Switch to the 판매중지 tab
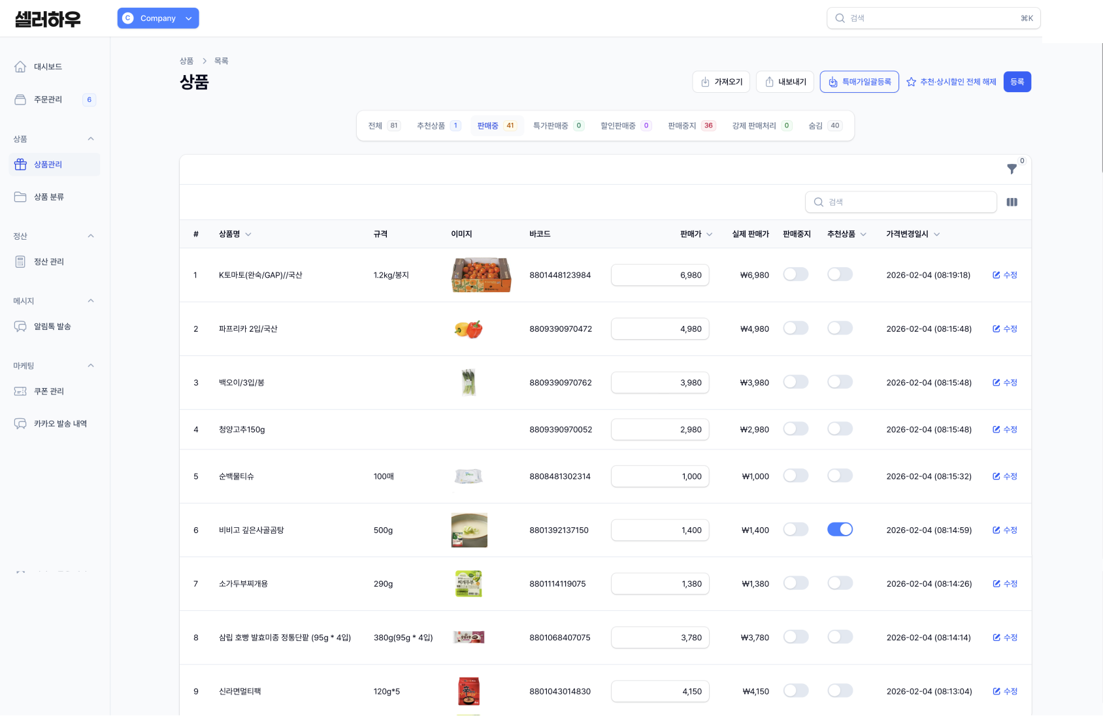 pos(691,125)
